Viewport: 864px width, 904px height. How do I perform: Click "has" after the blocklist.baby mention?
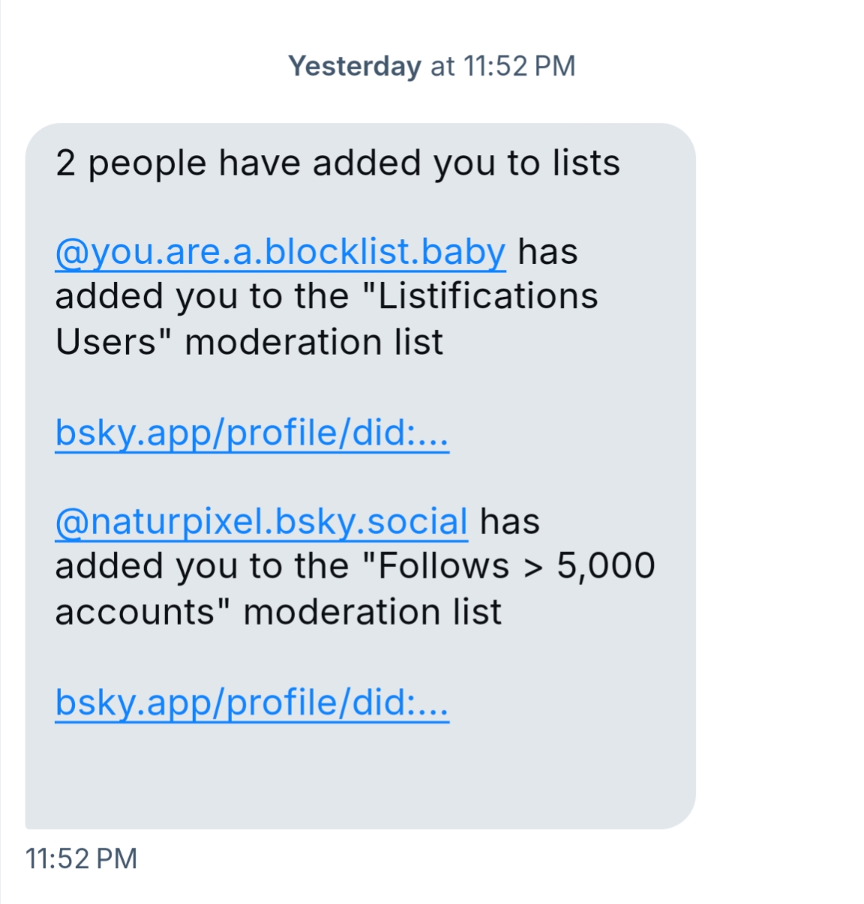[x=547, y=252]
